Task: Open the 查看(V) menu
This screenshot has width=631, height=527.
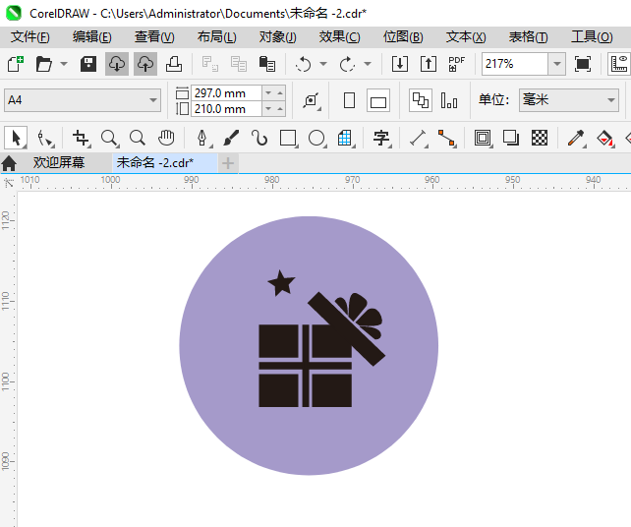Action: (154, 37)
